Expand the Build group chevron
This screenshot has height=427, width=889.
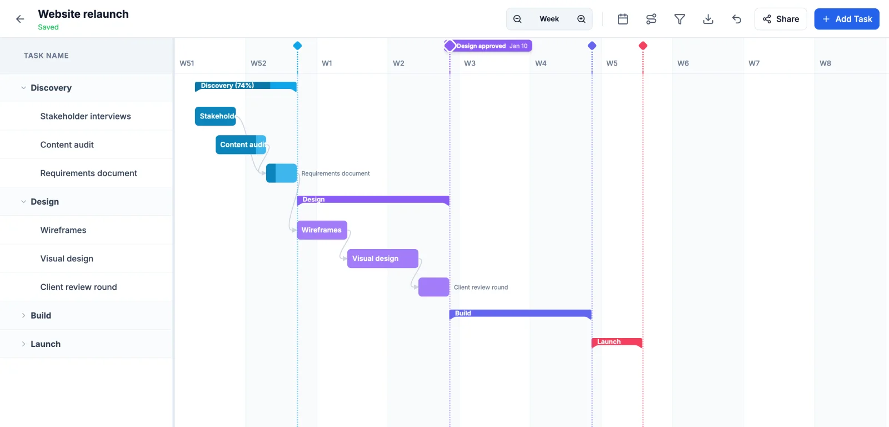point(23,316)
